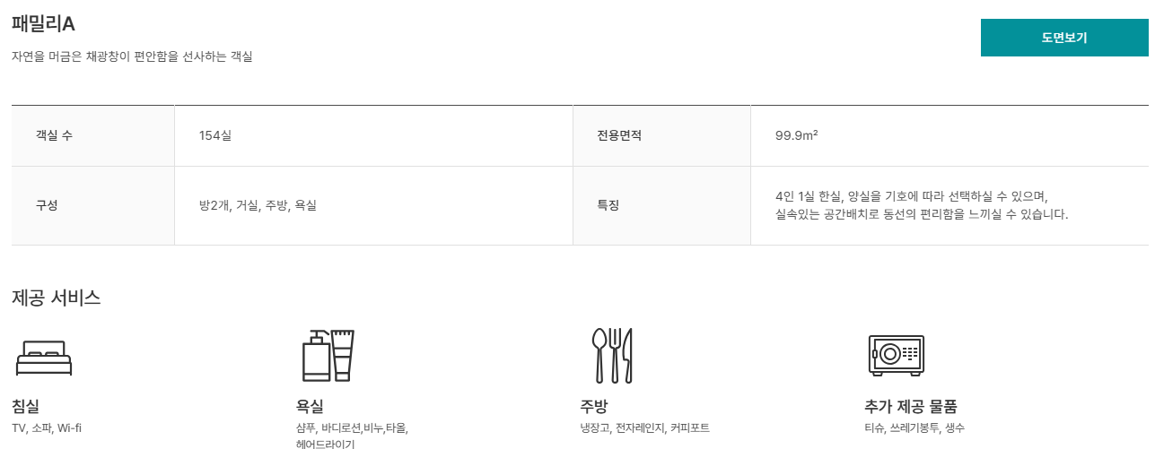Click the 특징 table header cell
The height and width of the screenshot is (449, 1155).
608,205
